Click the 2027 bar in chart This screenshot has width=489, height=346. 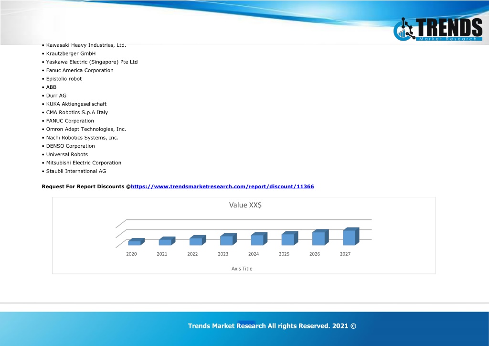pyautogui.click(x=351, y=237)
